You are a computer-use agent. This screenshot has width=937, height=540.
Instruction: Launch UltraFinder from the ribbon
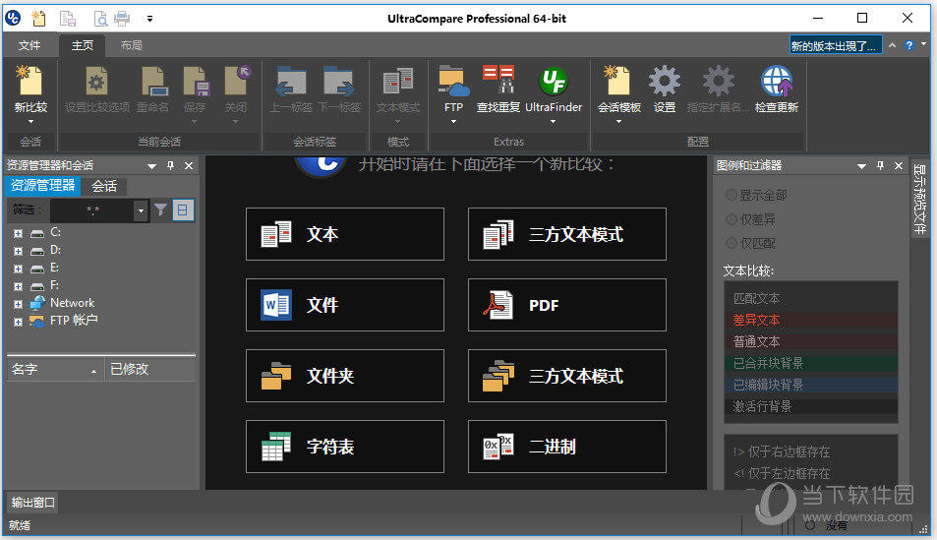coord(554,81)
